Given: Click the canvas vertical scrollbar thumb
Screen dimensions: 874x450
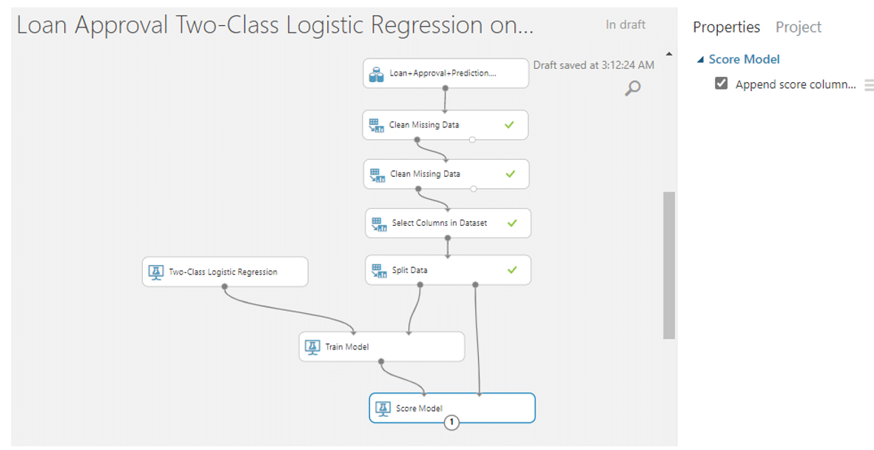Looking at the screenshot, I should 669,264.
